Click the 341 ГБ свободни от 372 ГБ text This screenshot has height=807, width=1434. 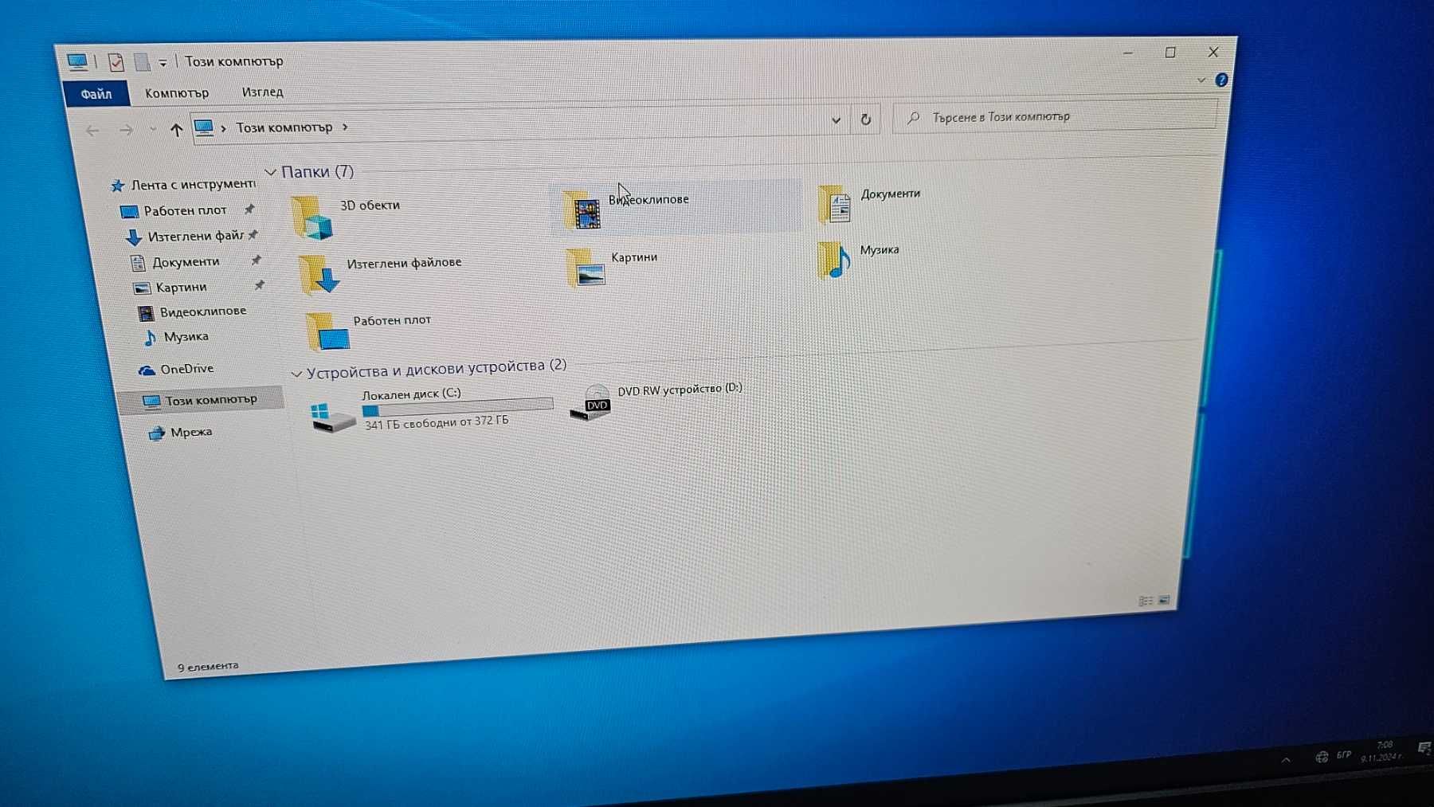(437, 422)
